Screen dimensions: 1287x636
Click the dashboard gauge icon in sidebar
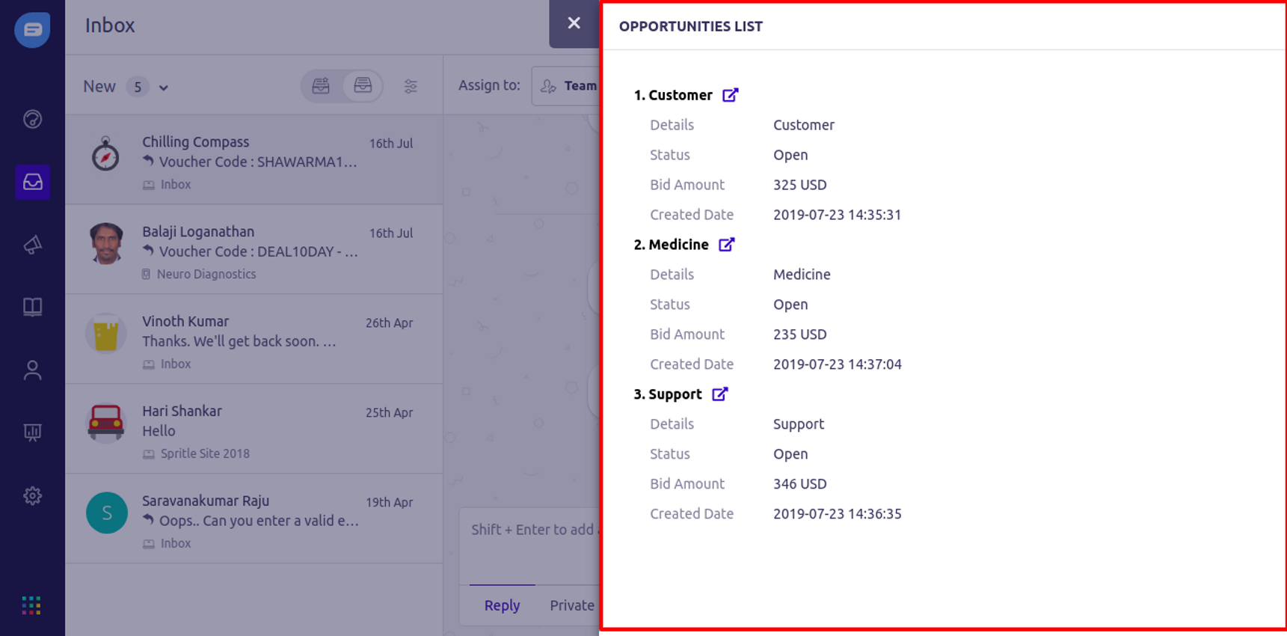[x=32, y=119]
